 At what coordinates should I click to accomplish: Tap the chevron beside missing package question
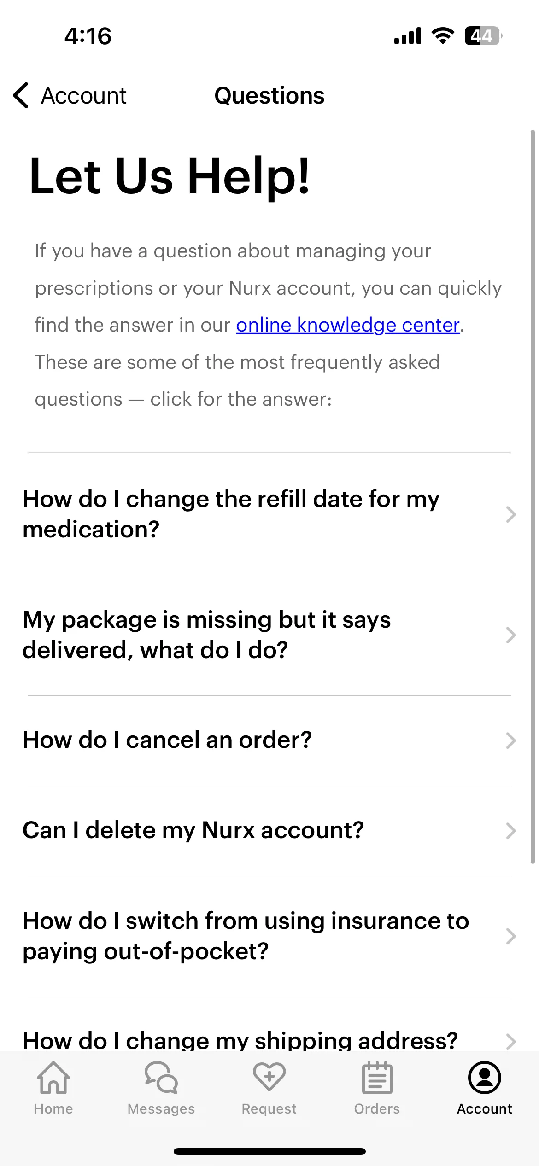[510, 635]
